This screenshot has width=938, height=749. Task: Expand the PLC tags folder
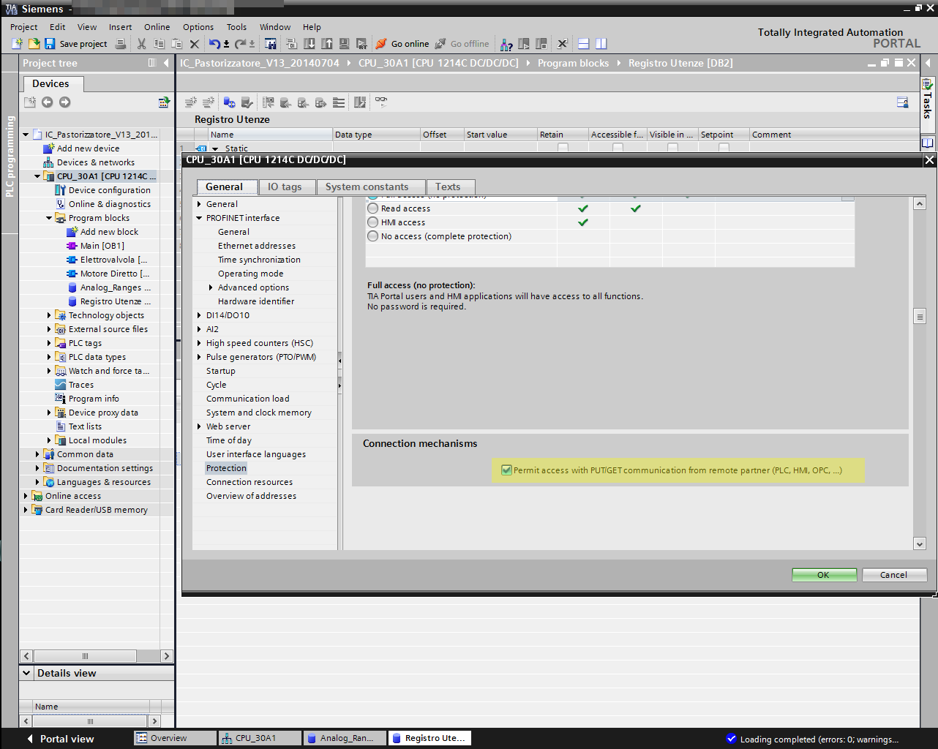pos(49,343)
